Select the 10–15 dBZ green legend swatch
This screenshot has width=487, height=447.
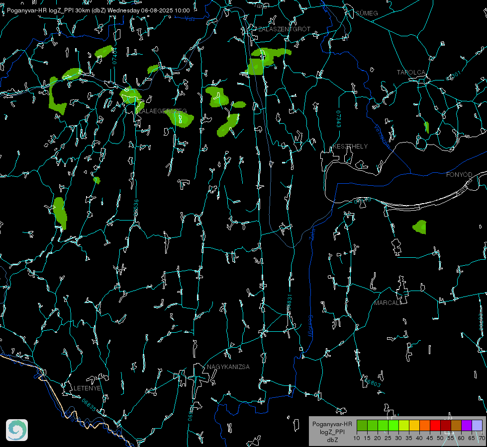362,425
